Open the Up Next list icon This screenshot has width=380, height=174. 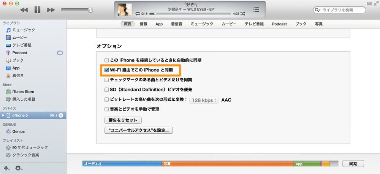[x=256, y=10]
